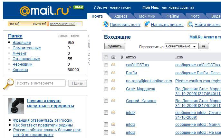This screenshot has height=138, width=221.
Task: Sort messages by the Тема column
Action: coord(179,57)
